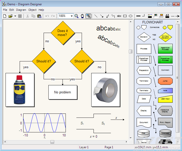This screenshot has width=182, height=151.
Task: Click the Paste clipboard icon
Action: coord(39,16)
